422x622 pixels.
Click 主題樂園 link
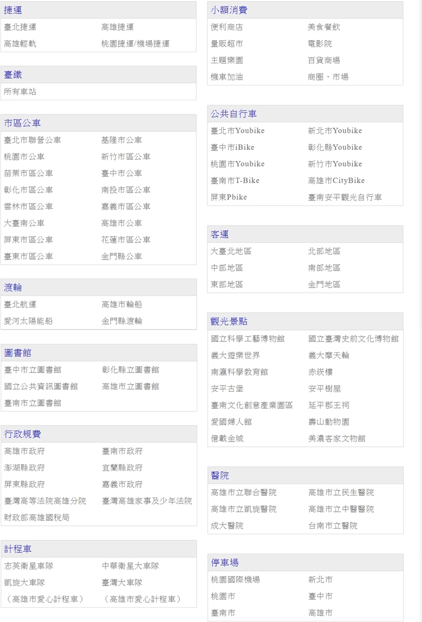click(x=227, y=61)
